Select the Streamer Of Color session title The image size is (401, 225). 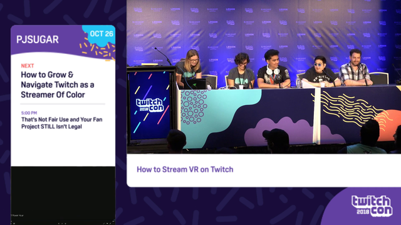(58, 85)
